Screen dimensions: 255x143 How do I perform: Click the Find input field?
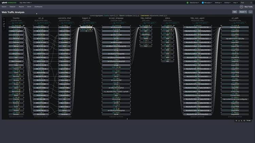pos(247,2)
